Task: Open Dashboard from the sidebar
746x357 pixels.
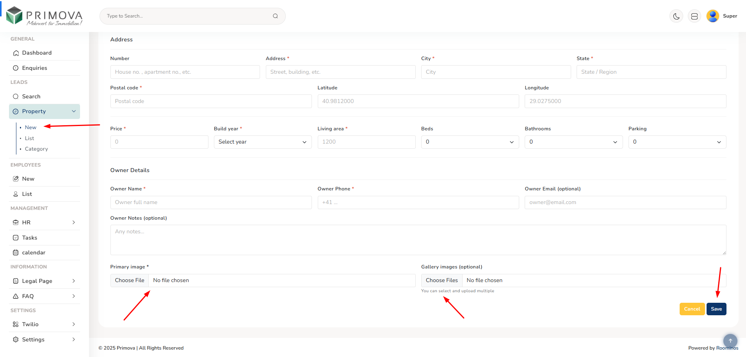Action: point(37,53)
